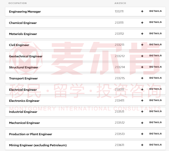Open DETAILS for Civil Engineer
This screenshot has height=151, width=169.
pyautogui.click(x=155, y=44)
